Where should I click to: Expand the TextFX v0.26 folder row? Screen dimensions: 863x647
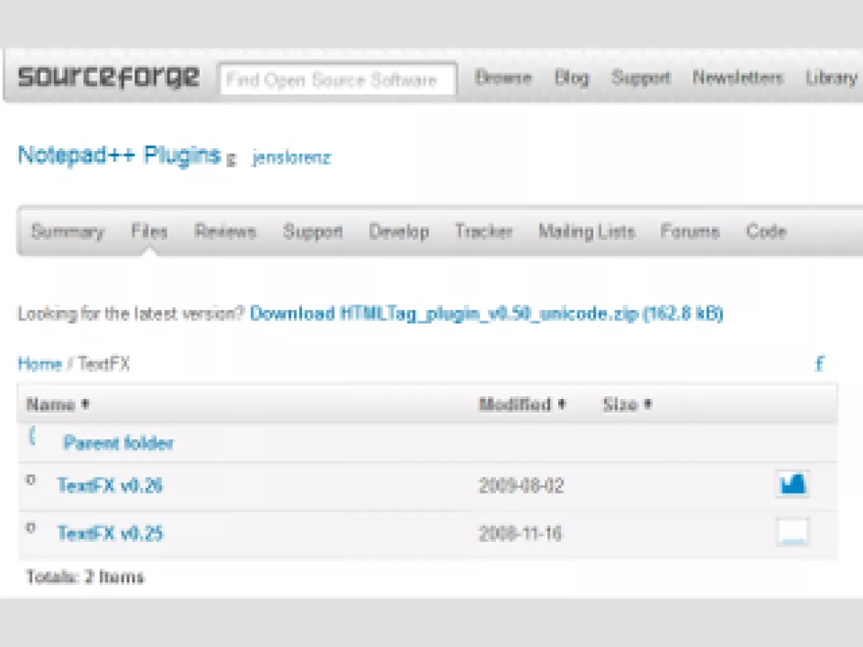[31, 480]
